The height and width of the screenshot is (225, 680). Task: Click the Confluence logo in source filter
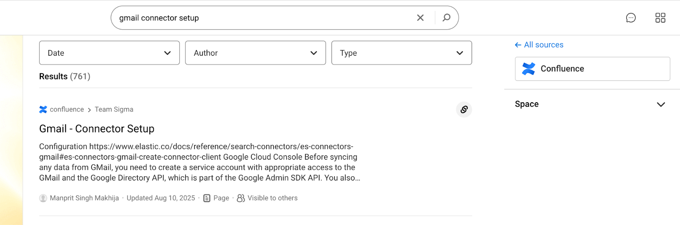click(x=528, y=69)
